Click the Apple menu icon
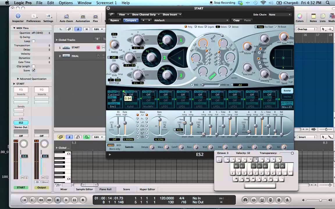 point(7,3)
